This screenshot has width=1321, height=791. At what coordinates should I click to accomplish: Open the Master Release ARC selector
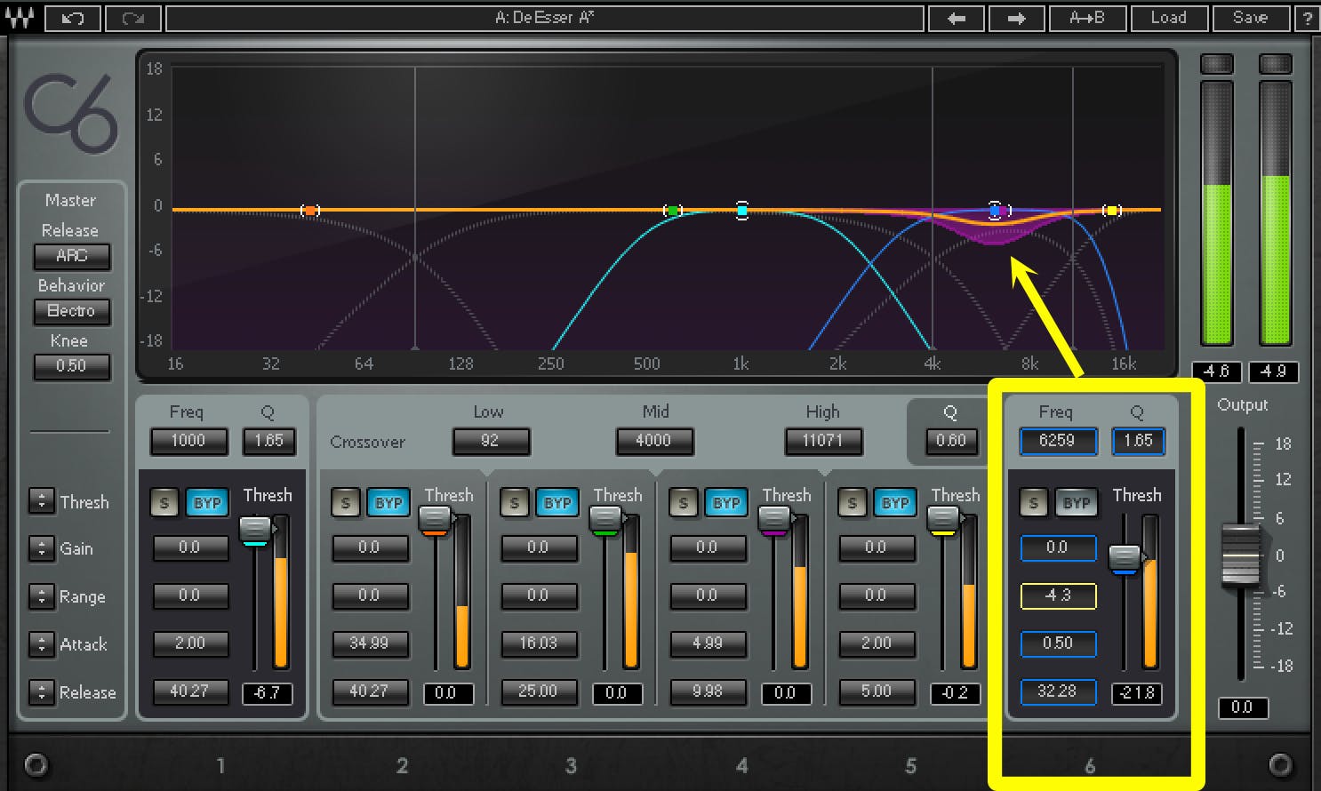(72, 256)
